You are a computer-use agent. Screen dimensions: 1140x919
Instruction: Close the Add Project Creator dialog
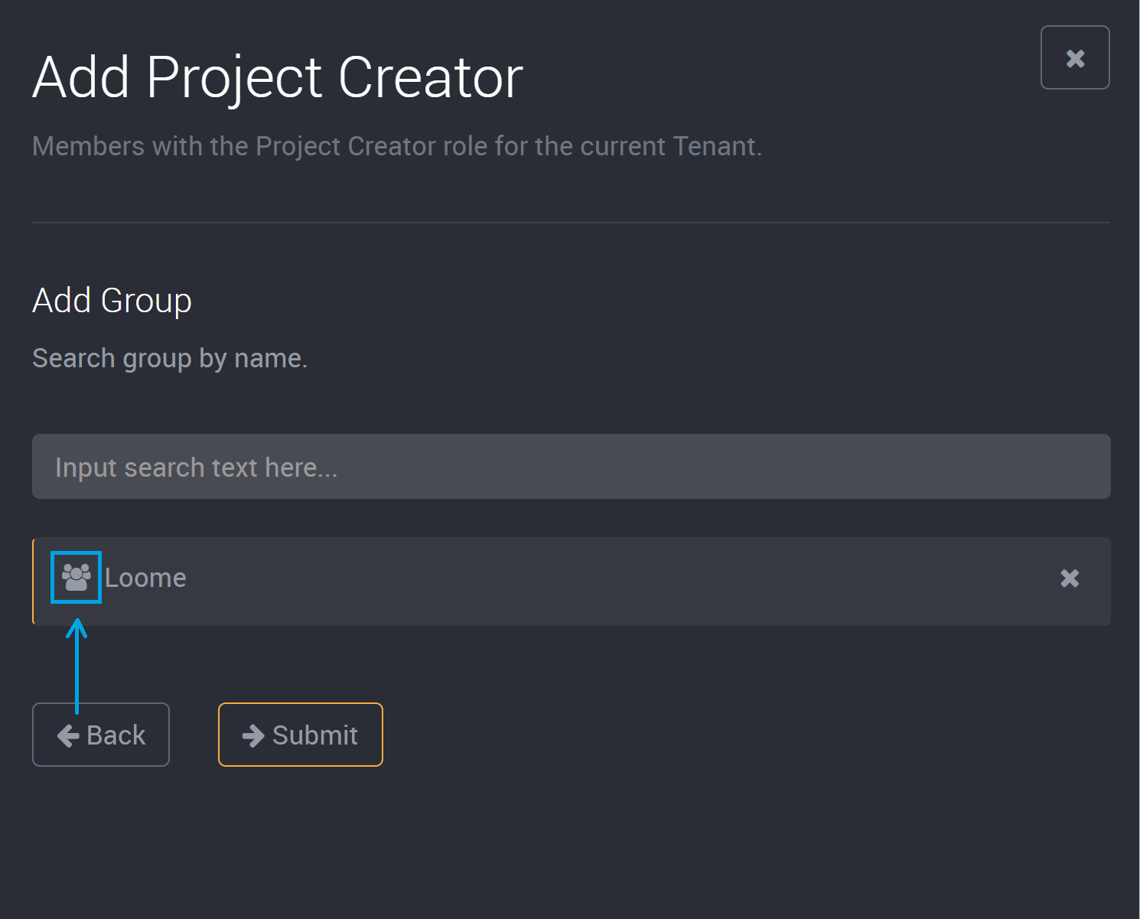pyautogui.click(x=1075, y=57)
